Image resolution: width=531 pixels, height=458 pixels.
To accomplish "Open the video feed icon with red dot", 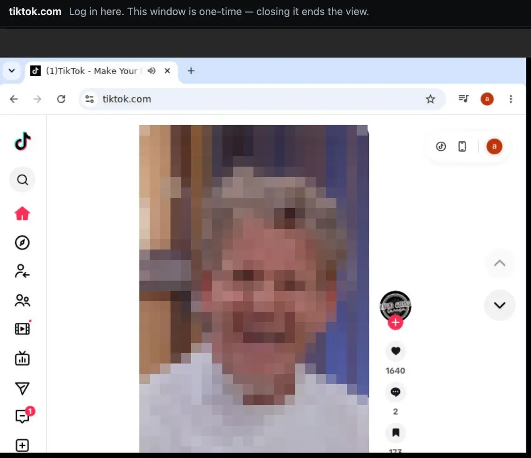I will click(x=23, y=328).
